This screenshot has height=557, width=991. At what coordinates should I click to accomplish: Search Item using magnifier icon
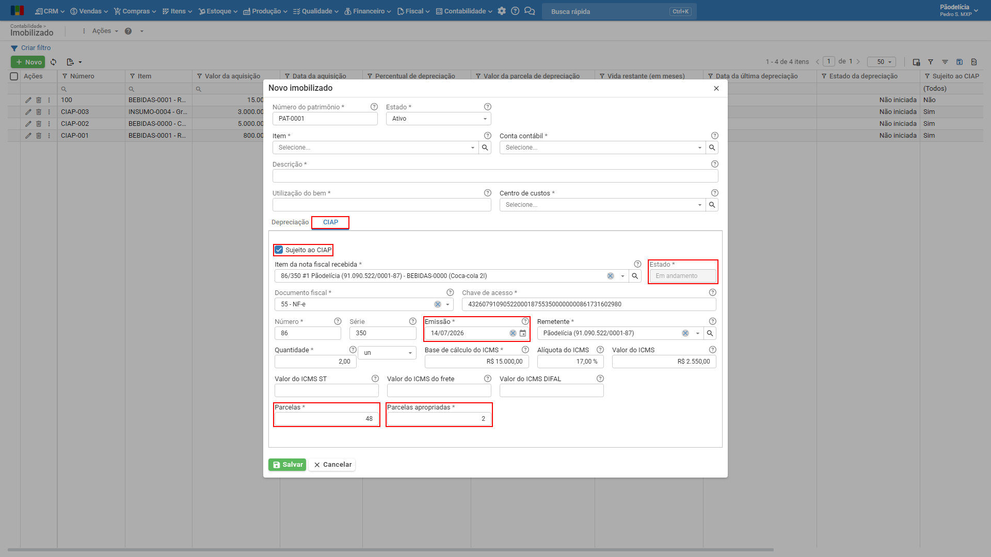coord(485,148)
